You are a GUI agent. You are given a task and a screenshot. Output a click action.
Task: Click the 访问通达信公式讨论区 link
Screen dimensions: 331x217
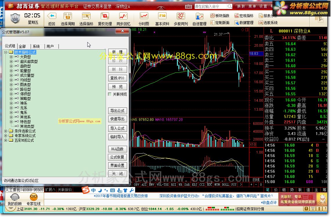(21, 180)
